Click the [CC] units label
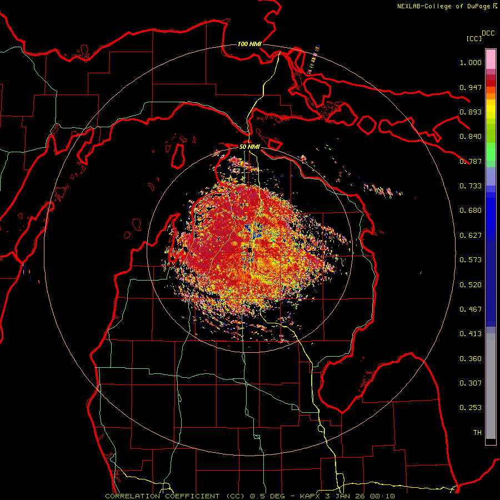 tap(474, 38)
